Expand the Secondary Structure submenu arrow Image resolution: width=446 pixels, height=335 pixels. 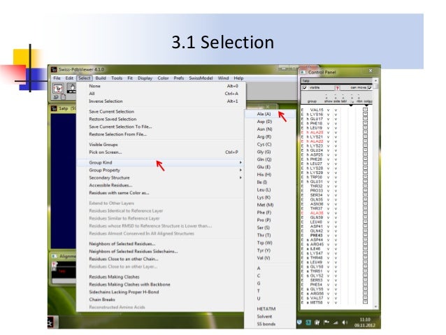[240, 178]
